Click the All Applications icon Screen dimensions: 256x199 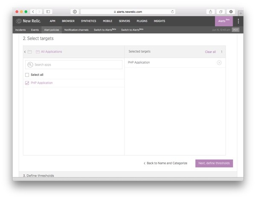[x=38, y=52]
